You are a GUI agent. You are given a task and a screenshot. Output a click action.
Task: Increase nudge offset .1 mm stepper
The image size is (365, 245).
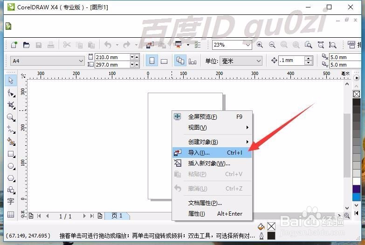[x=309, y=58]
